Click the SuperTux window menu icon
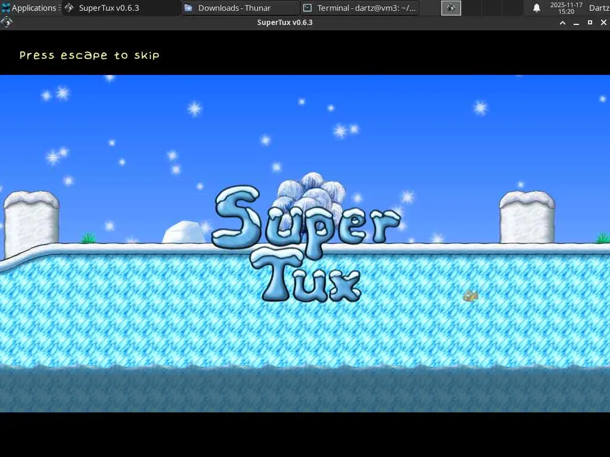The height and width of the screenshot is (457, 610). (7, 22)
